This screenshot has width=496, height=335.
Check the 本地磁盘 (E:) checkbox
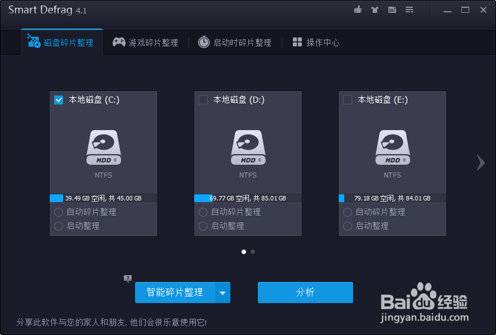click(x=348, y=100)
